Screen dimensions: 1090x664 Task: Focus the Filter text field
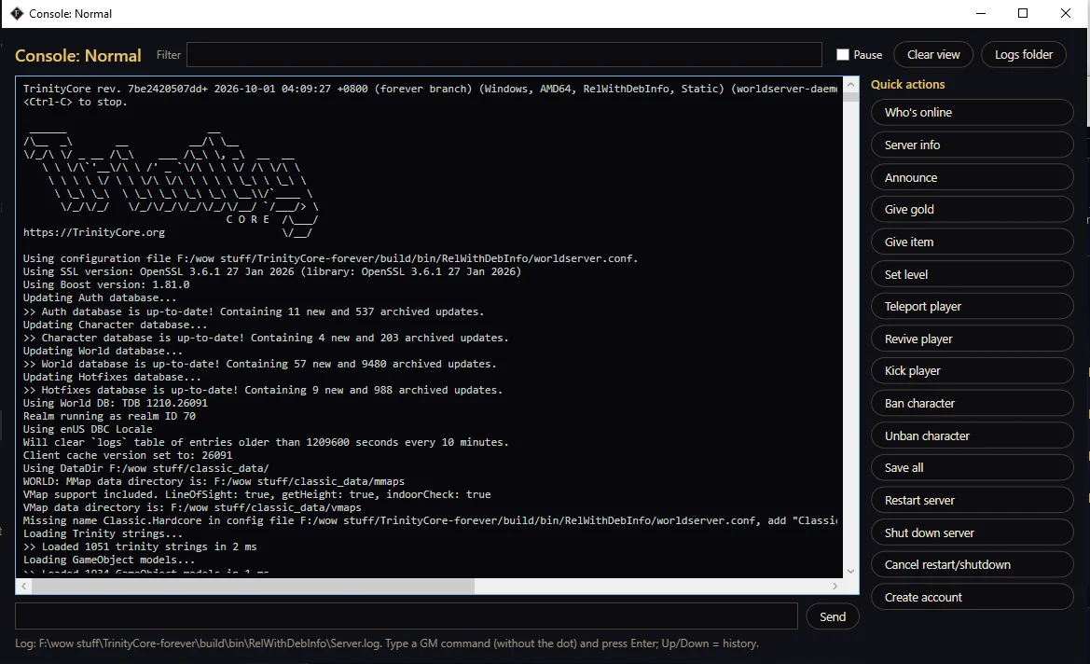point(504,54)
